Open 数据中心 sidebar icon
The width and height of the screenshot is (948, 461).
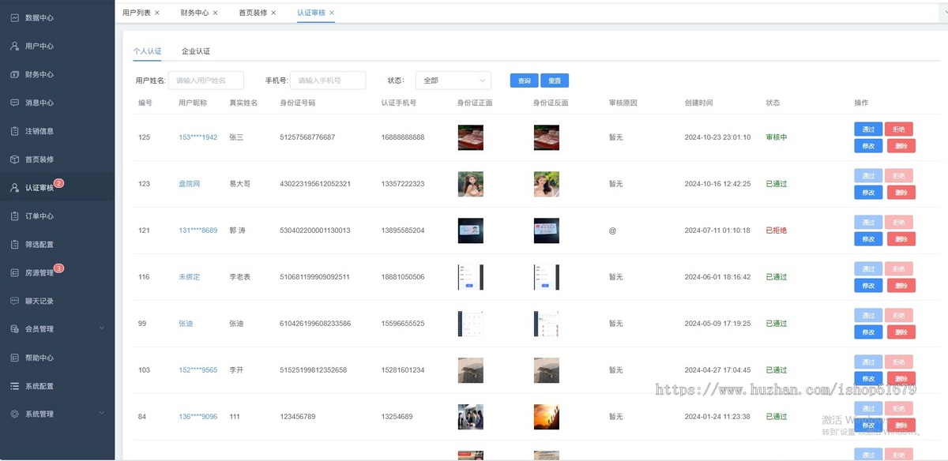14,17
